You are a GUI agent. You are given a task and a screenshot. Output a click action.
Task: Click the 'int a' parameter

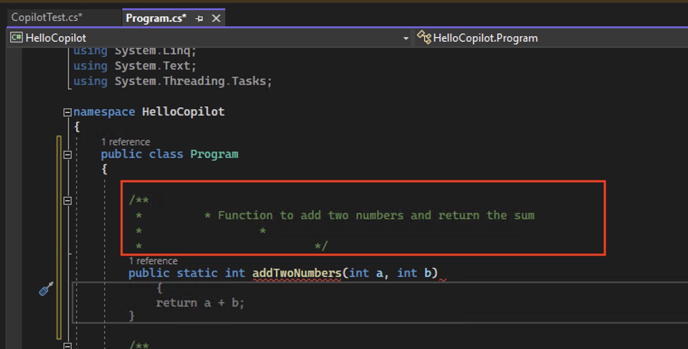366,273
